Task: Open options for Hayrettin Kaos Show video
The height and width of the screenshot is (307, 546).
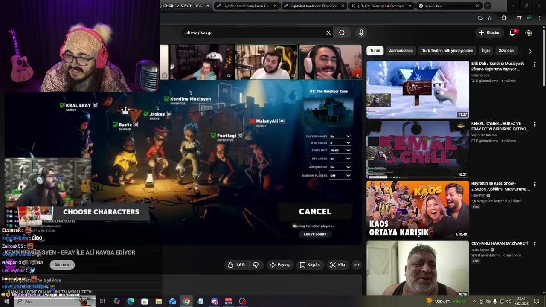Action: 534,184
